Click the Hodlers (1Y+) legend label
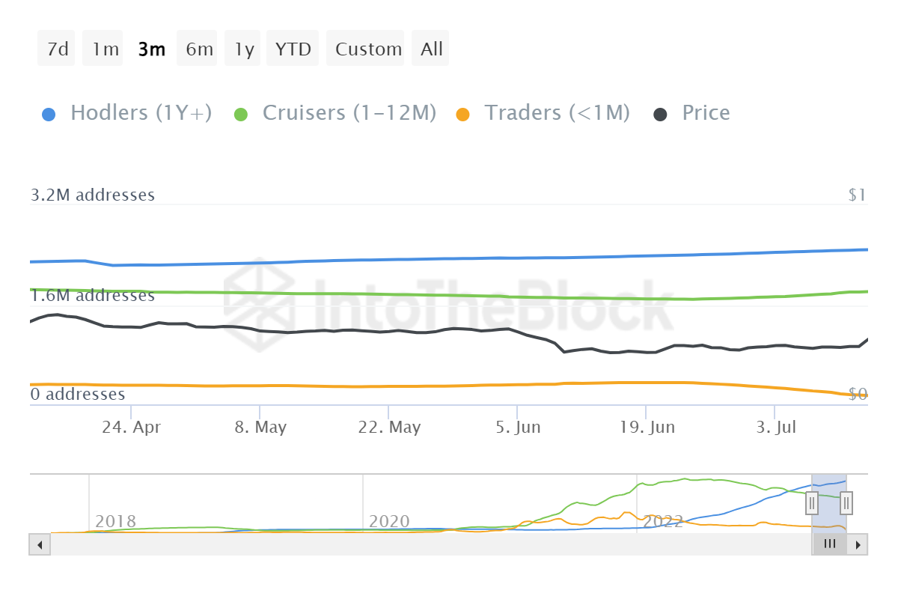 coord(141,113)
